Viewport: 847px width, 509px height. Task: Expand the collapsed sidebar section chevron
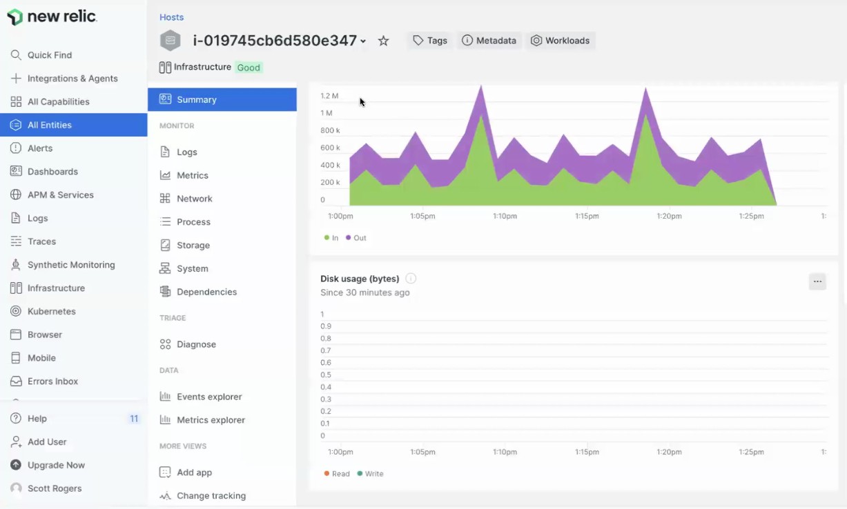pos(17,399)
